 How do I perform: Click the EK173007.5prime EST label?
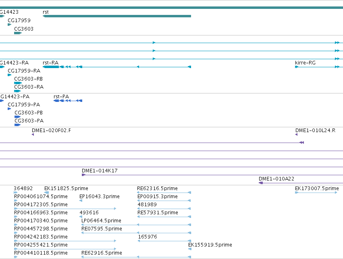pyautogui.click(x=317, y=189)
